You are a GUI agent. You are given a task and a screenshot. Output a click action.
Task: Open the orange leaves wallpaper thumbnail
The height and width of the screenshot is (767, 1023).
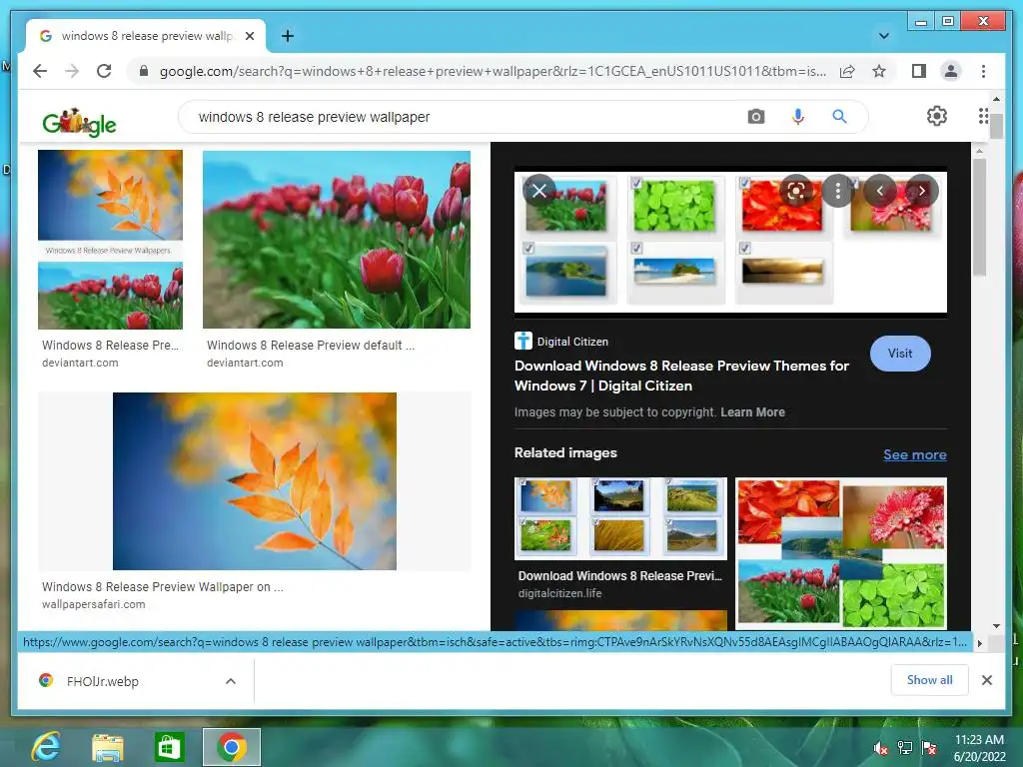[255, 481]
